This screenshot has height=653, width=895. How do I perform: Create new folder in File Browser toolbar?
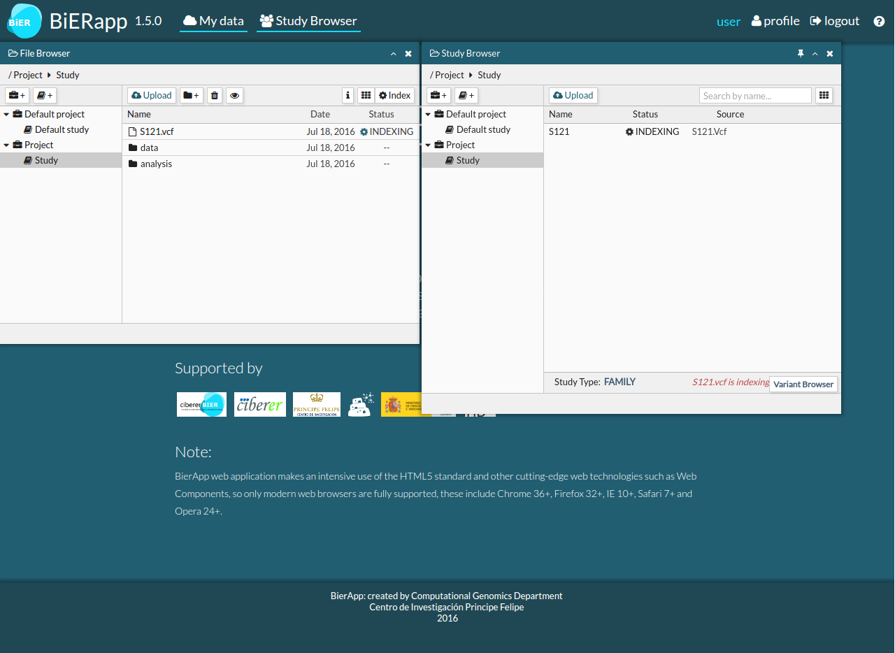pyautogui.click(x=192, y=96)
